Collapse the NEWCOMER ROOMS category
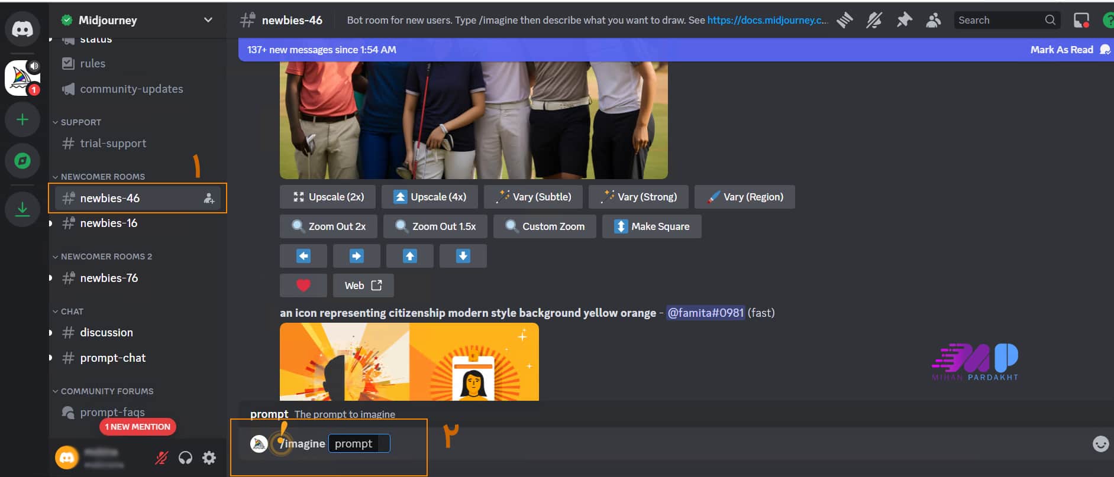Screen dimensions: 1114x477 (x=102, y=177)
